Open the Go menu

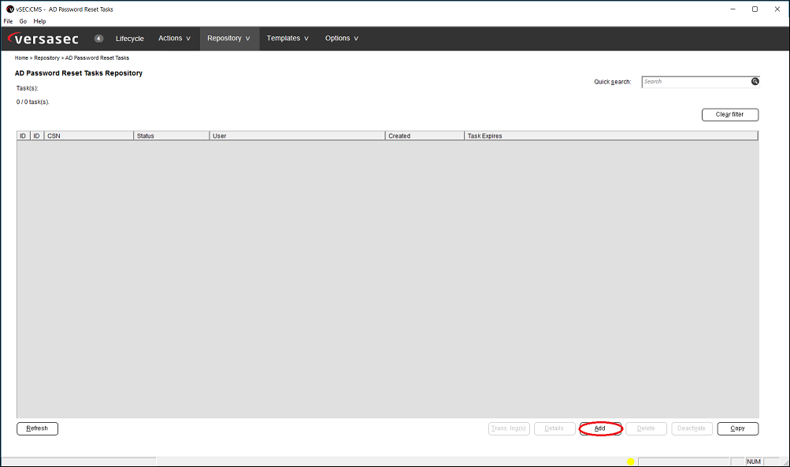point(23,21)
